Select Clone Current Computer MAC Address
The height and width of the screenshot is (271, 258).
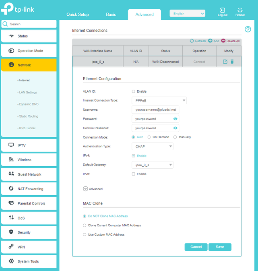coord(85,225)
